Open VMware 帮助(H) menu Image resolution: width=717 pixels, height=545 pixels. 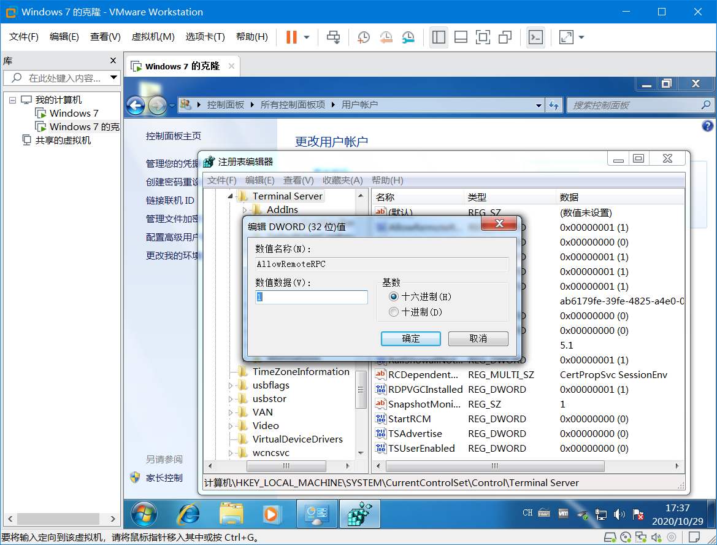(x=251, y=37)
